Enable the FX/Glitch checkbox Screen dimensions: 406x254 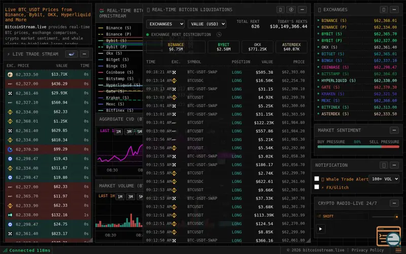(317, 187)
